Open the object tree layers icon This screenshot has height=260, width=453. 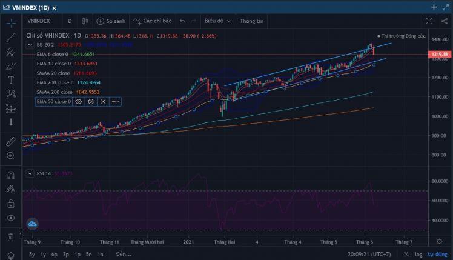coord(11,255)
